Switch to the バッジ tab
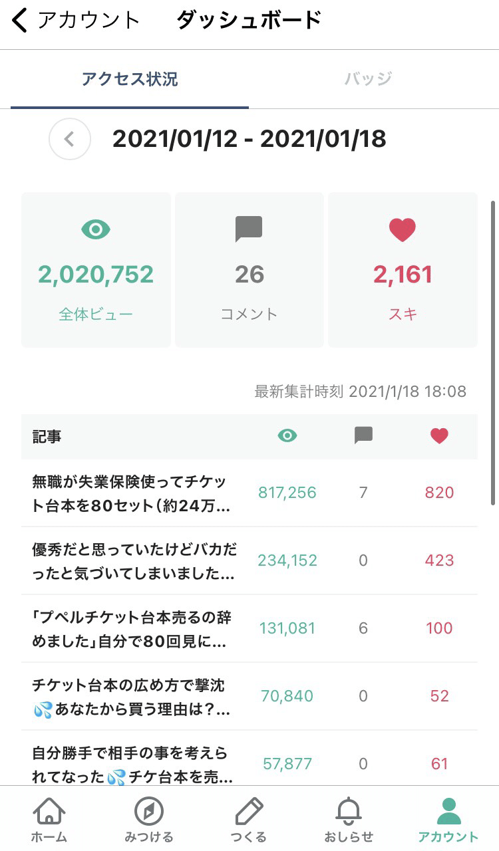499x851 pixels. [x=368, y=80]
